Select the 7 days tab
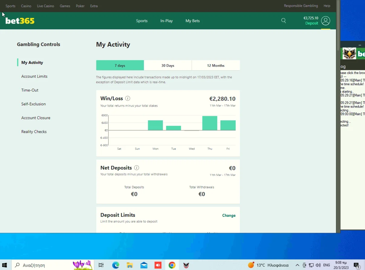Viewport: 365px width, 270px height. [x=120, y=65]
